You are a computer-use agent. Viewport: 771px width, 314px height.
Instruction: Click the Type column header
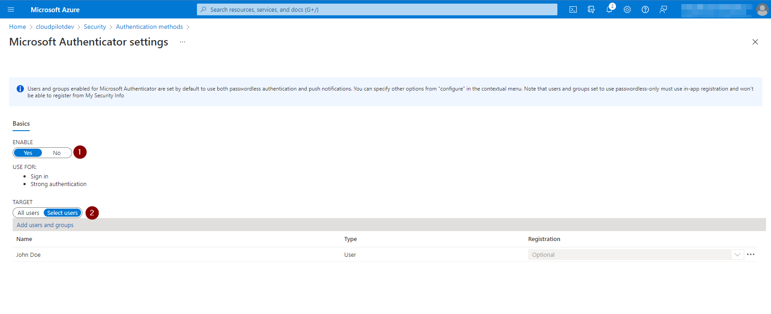pyautogui.click(x=351, y=239)
